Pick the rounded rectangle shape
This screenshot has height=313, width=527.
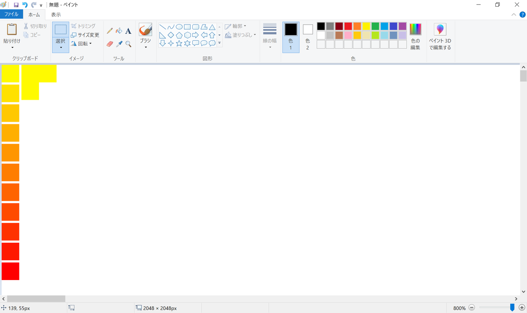point(195,27)
